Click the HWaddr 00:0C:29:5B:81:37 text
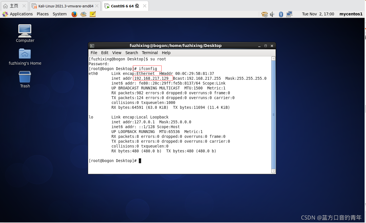Image resolution: width=366 pixels, height=223 pixels. 186,73
